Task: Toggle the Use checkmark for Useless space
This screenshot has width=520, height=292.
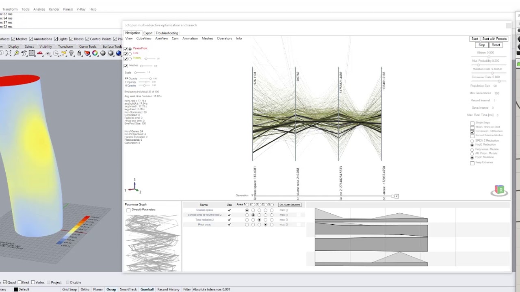Action: (x=229, y=210)
